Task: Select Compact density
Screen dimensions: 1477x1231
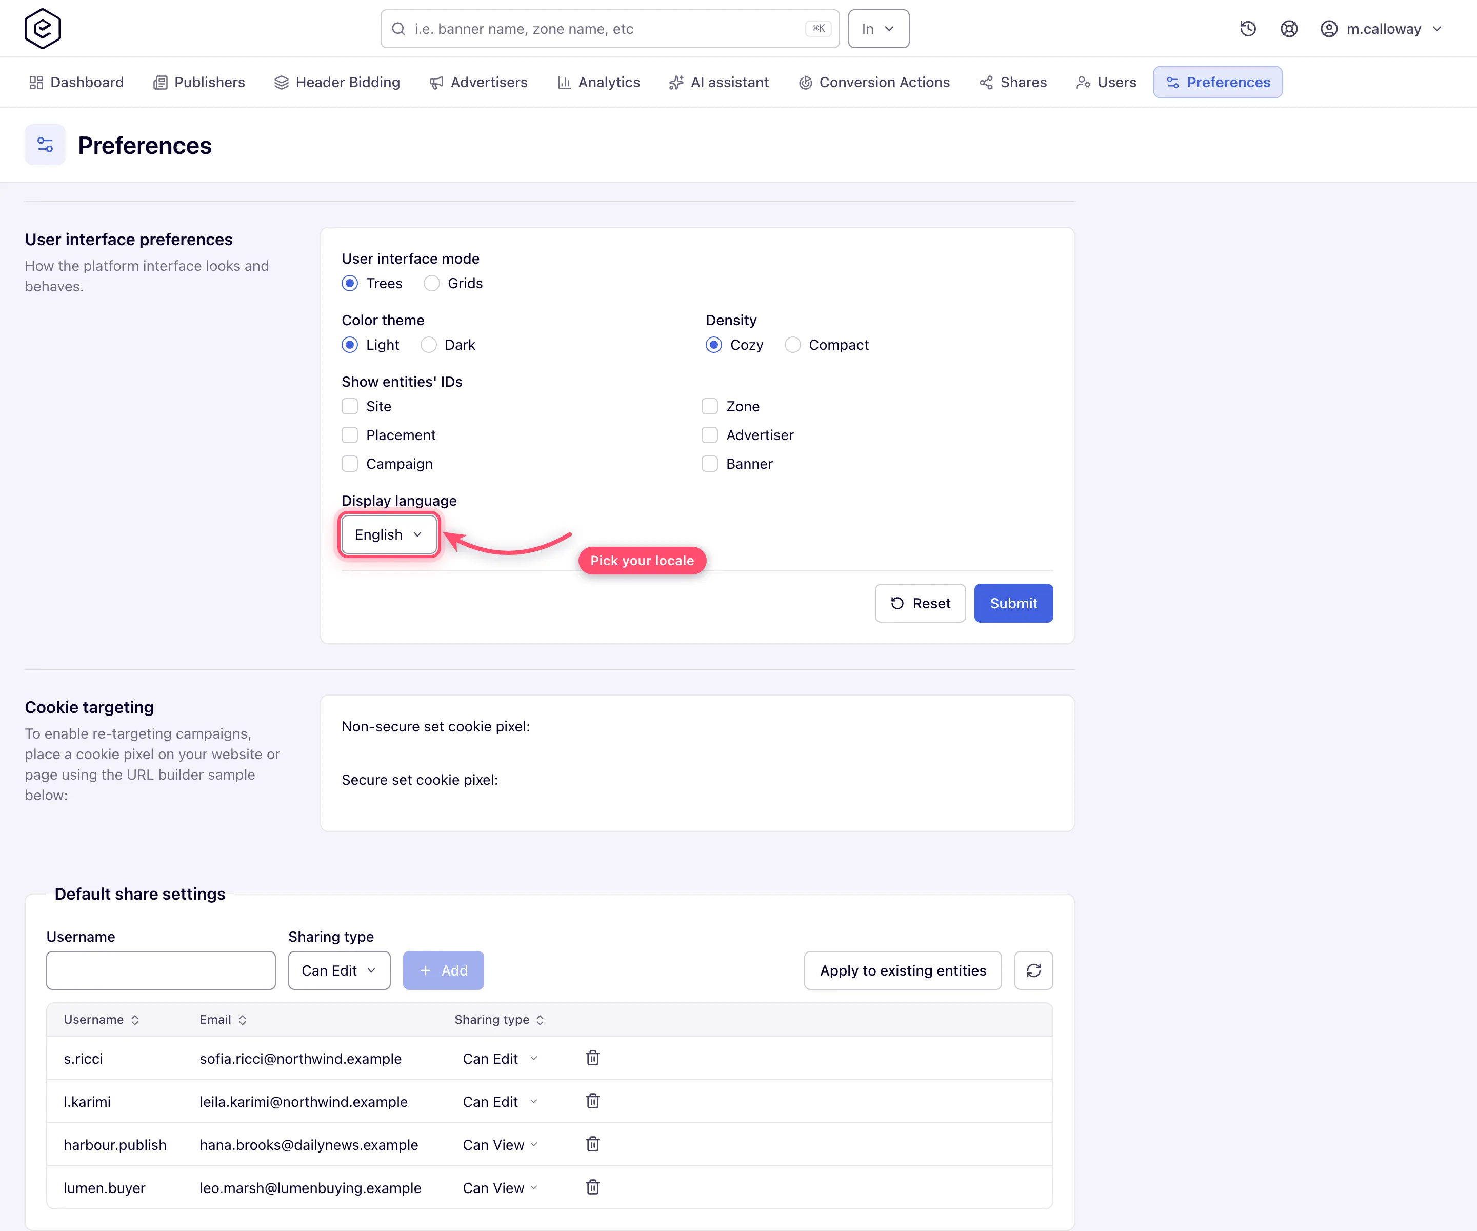Action: pyautogui.click(x=793, y=345)
